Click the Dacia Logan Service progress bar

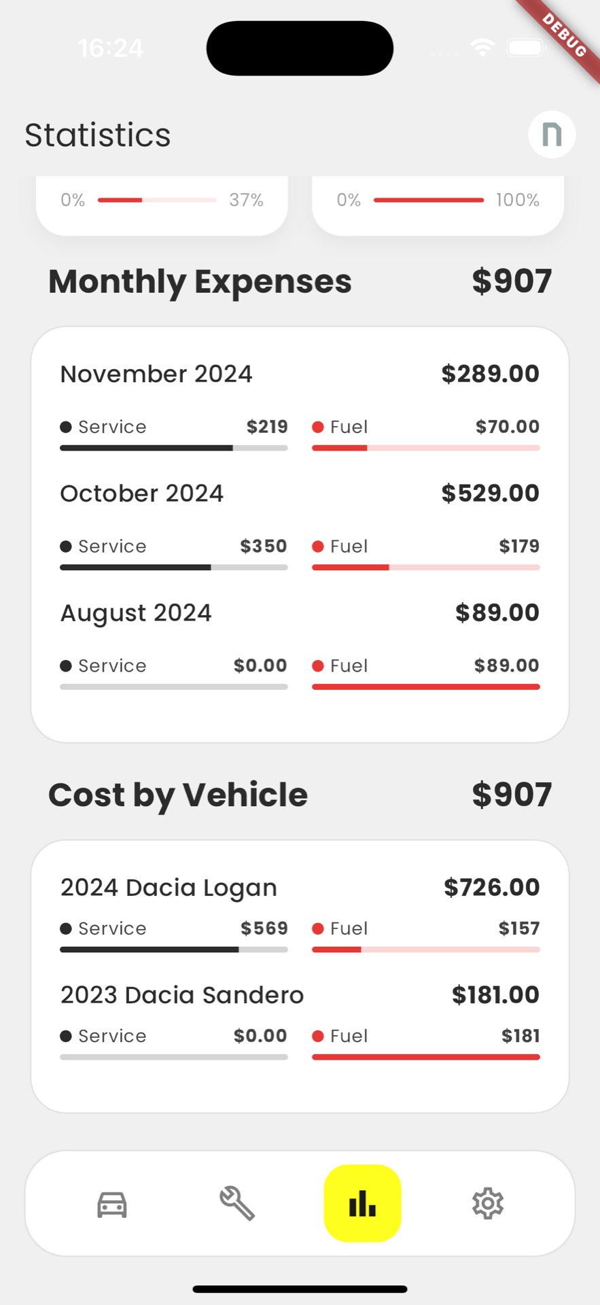coord(174,950)
